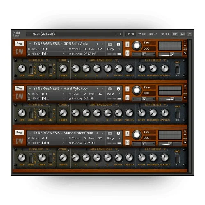Viewport: 205px width, 205px height.
Task: Open the instrument menu arrow beside GDS Solo Viola
Action: (30, 44)
